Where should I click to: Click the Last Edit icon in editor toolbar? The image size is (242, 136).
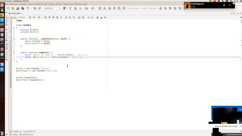(30, 17)
